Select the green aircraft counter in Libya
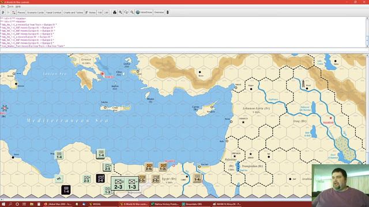Viewport: 369px width, 207px height. tap(59, 178)
